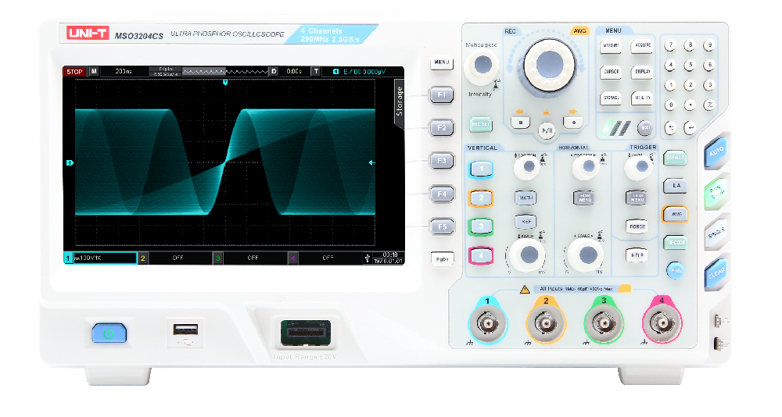This screenshot has height=417, width=782.
Task: Open the MEASURE menu
Action: pyautogui.click(x=611, y=46)
